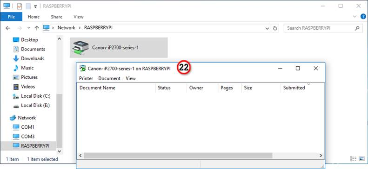Switch to details view icon

click(x=353, y=159)
